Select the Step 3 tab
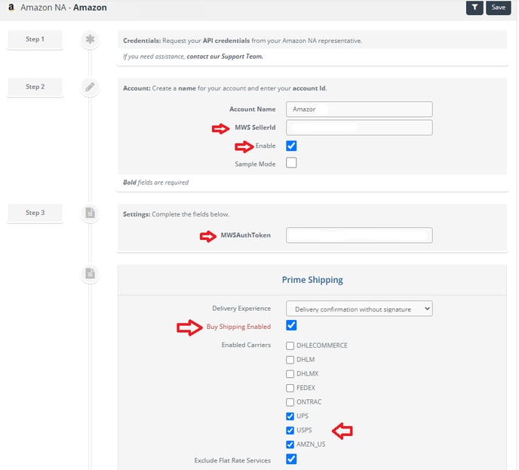519x470 pixels. coord(35,213)
